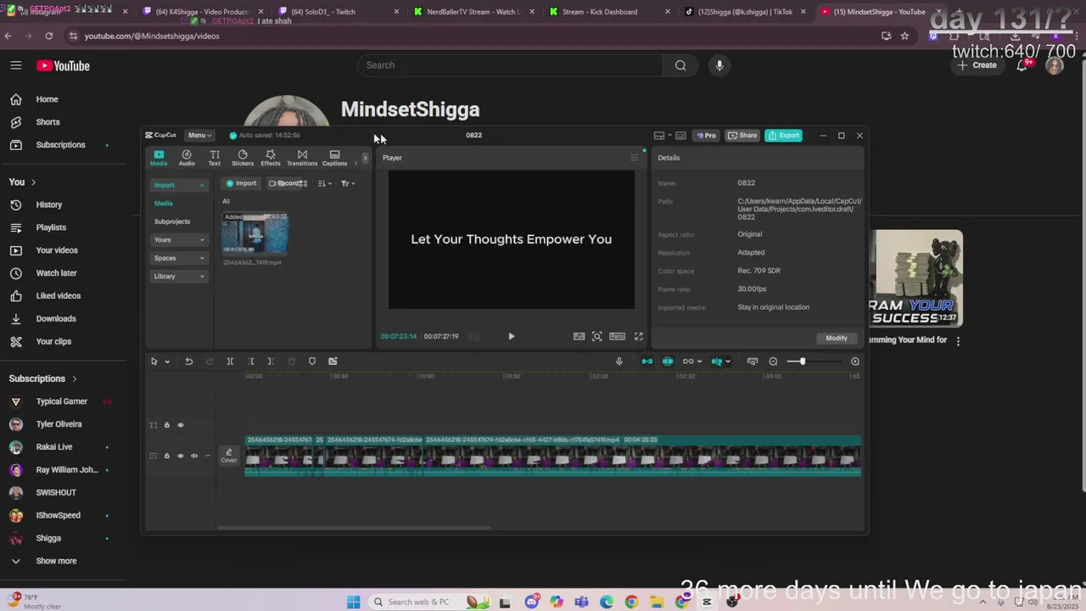
Task: Enter fullscreen preview in the player
Action: 639,336
